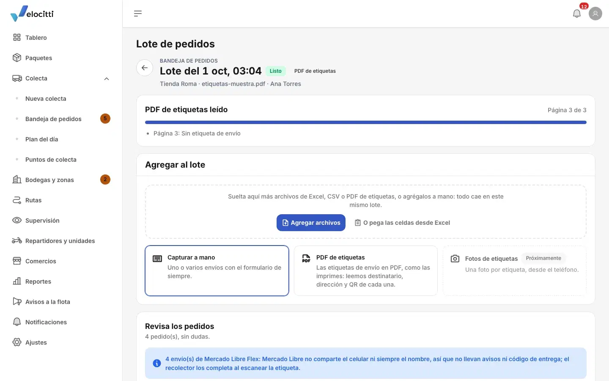609x381 pixels.
Task: Click the Avisos a la flota flag icon
Action: (x=17, y=301)
